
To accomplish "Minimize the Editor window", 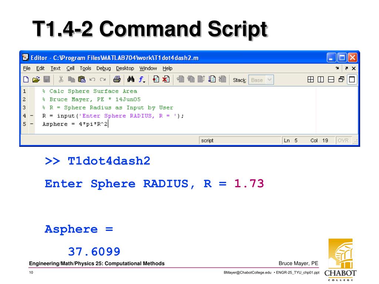I will 331,58.
